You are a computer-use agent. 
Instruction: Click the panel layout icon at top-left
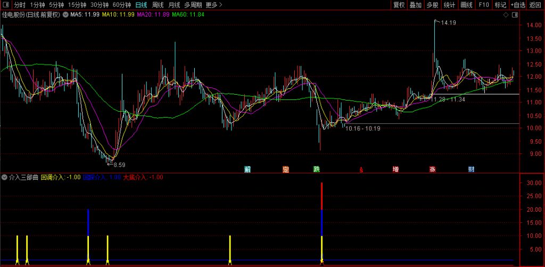click(x=7, y=5)
